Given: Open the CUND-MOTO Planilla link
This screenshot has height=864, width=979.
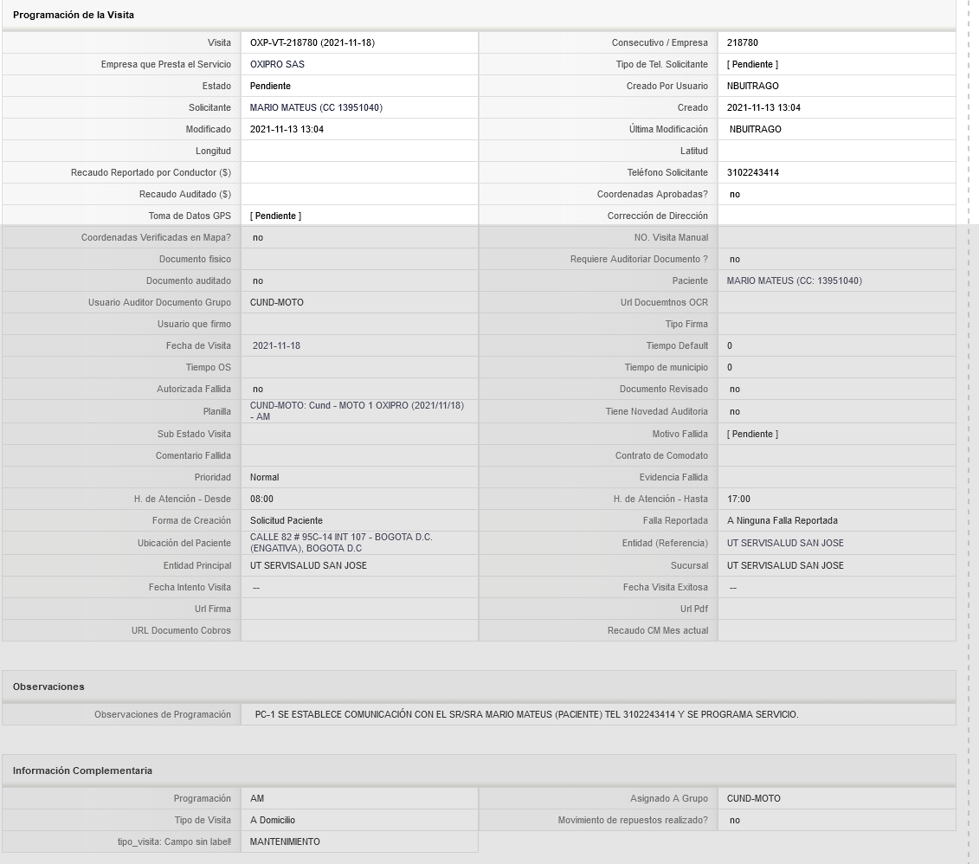Looking at the screenshot, I should pos(357,410).
